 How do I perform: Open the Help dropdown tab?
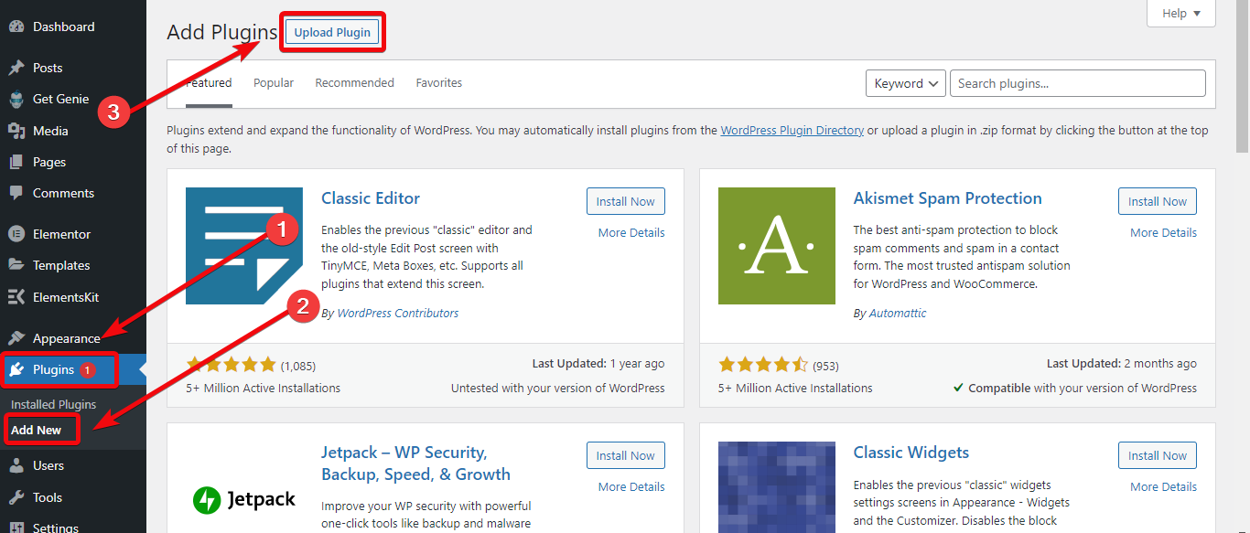coord(1181,14)
